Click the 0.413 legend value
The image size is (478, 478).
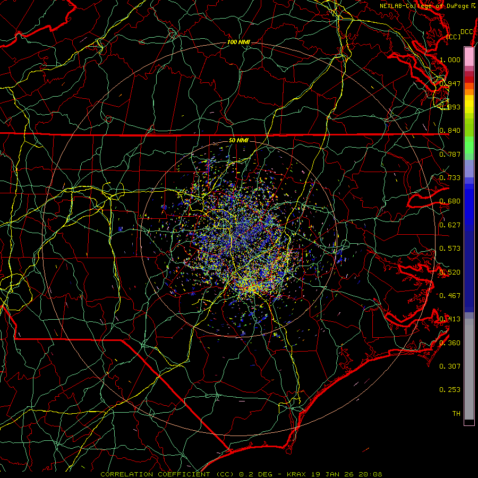[x=450, y=319]
